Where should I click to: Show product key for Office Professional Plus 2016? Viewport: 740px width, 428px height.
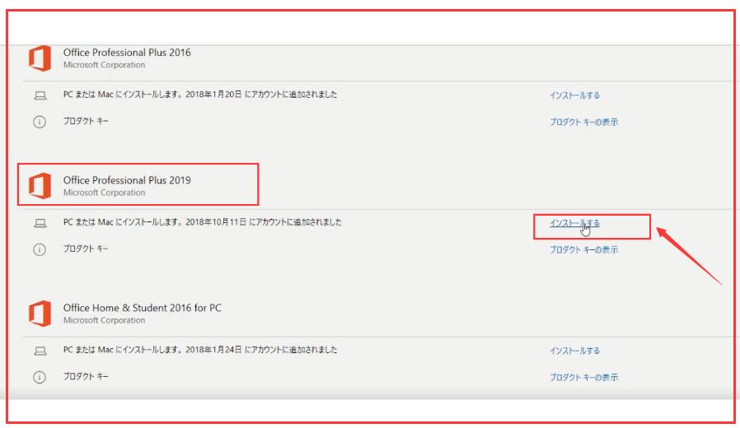pos(583,122)
